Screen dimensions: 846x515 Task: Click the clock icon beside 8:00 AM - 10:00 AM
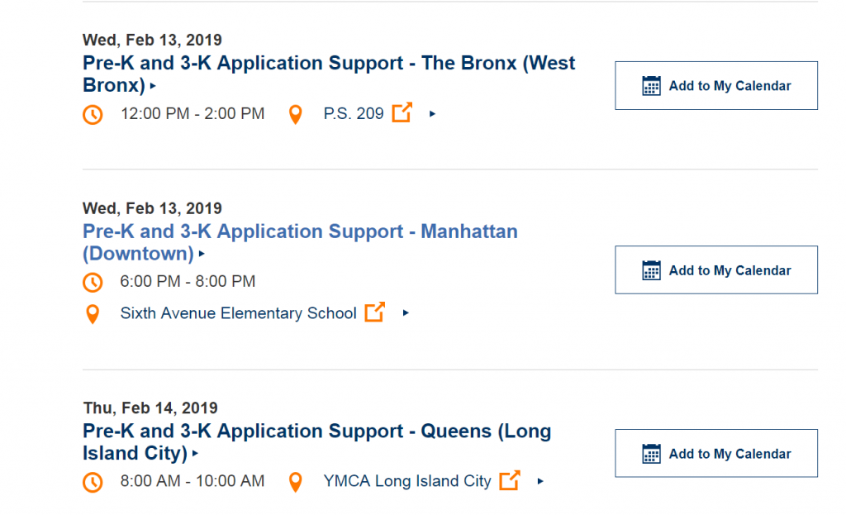pos(93,482)
